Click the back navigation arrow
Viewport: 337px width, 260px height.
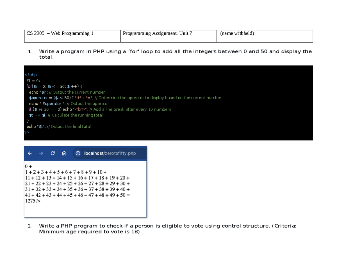click(30, 153)
